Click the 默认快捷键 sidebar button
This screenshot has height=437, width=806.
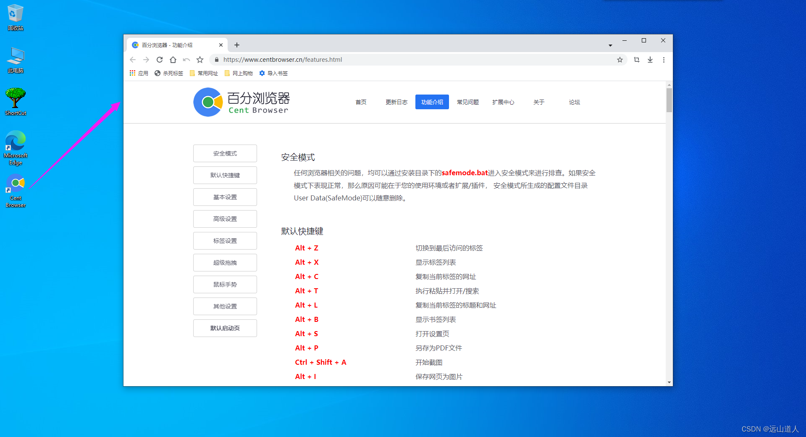(225, 175)
